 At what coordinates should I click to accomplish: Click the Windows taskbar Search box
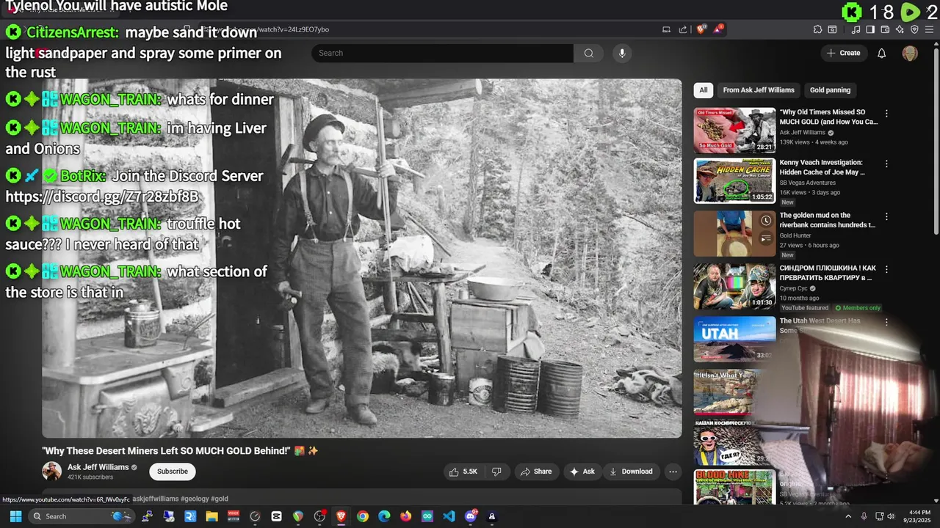click(x=81, y=516)
